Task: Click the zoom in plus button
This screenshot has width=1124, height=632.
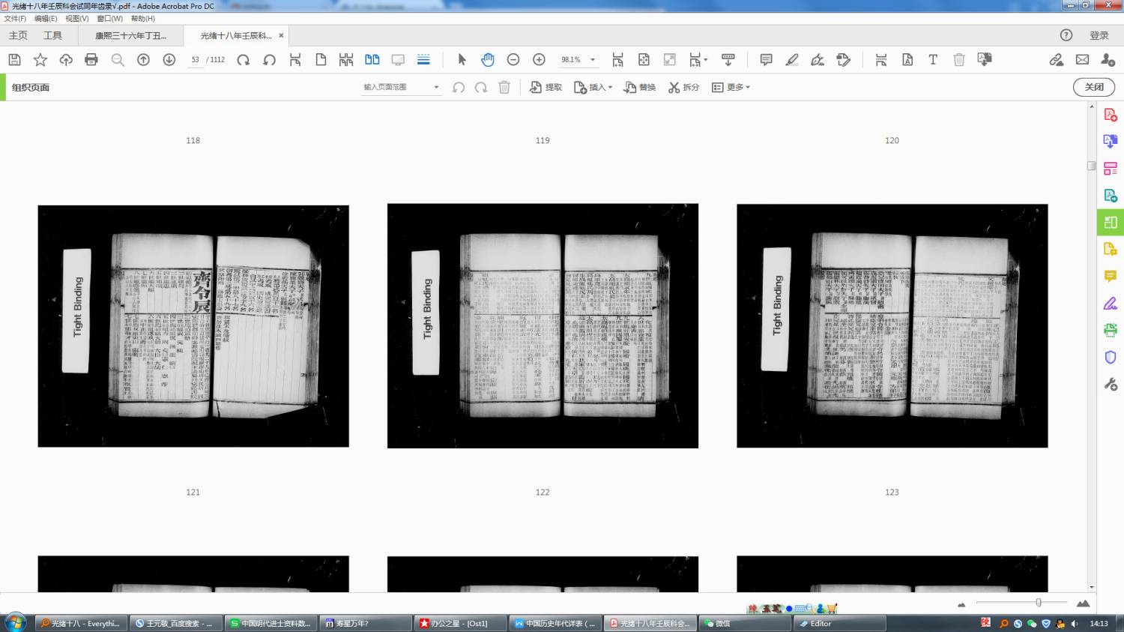Action: point(539,60)
